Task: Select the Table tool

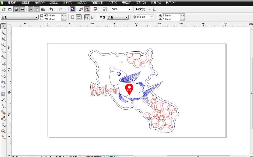Action: [x=3, y=94]
